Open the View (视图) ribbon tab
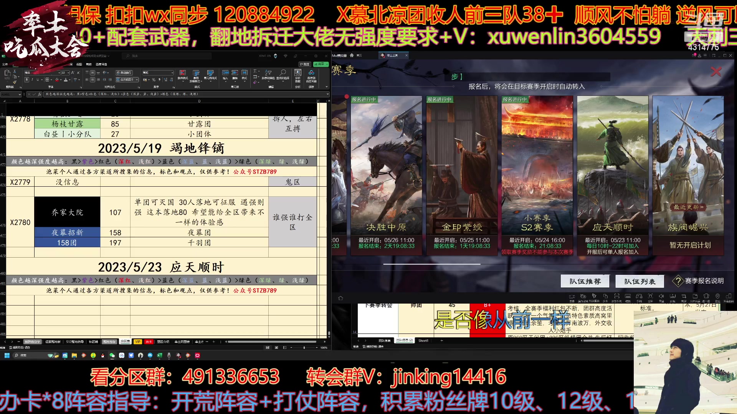Screen dimensions: 737x414 tap(79, 64)
